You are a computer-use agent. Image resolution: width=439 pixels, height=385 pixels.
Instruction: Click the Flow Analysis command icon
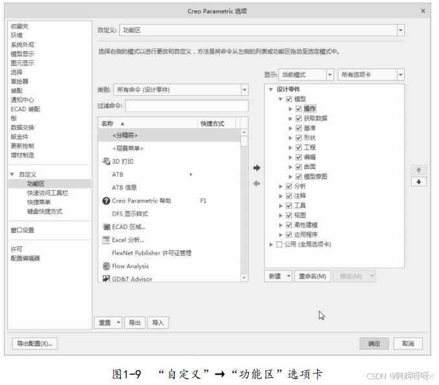click(106, 266)
